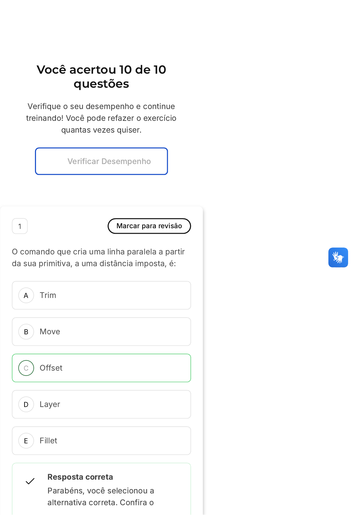Select the circle for option A

pos(26,295)
